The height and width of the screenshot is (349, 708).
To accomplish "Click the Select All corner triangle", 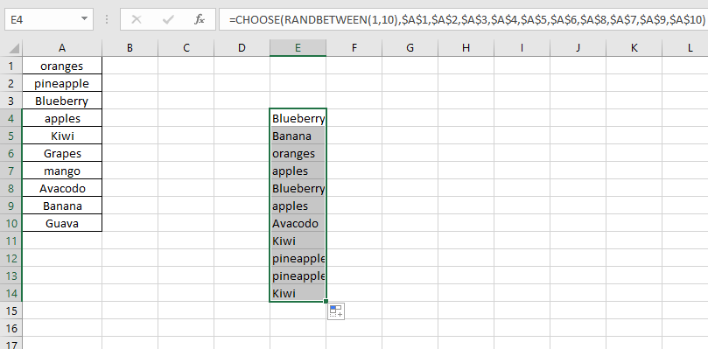I will click(14, 48).
